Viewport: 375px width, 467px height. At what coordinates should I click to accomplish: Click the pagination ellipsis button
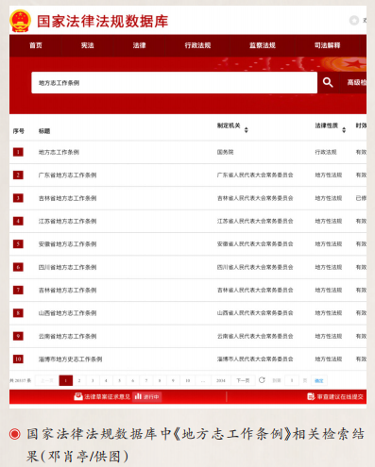pos(203,380)
